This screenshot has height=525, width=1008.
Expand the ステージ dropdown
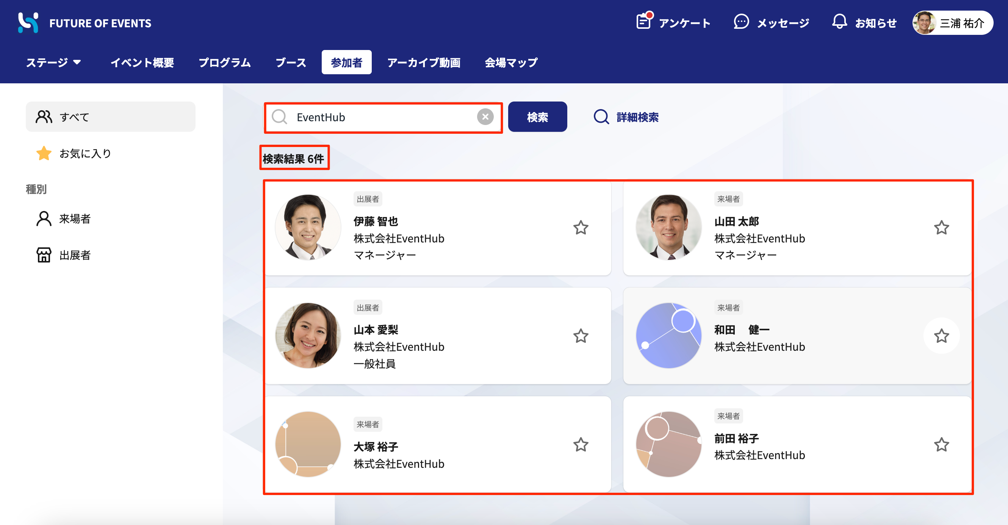53,62
